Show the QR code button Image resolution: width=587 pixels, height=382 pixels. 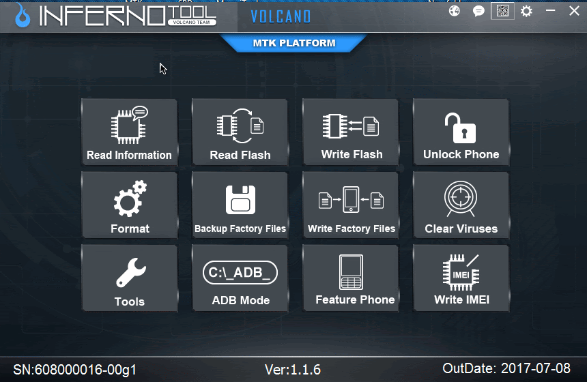click(502, 11)
